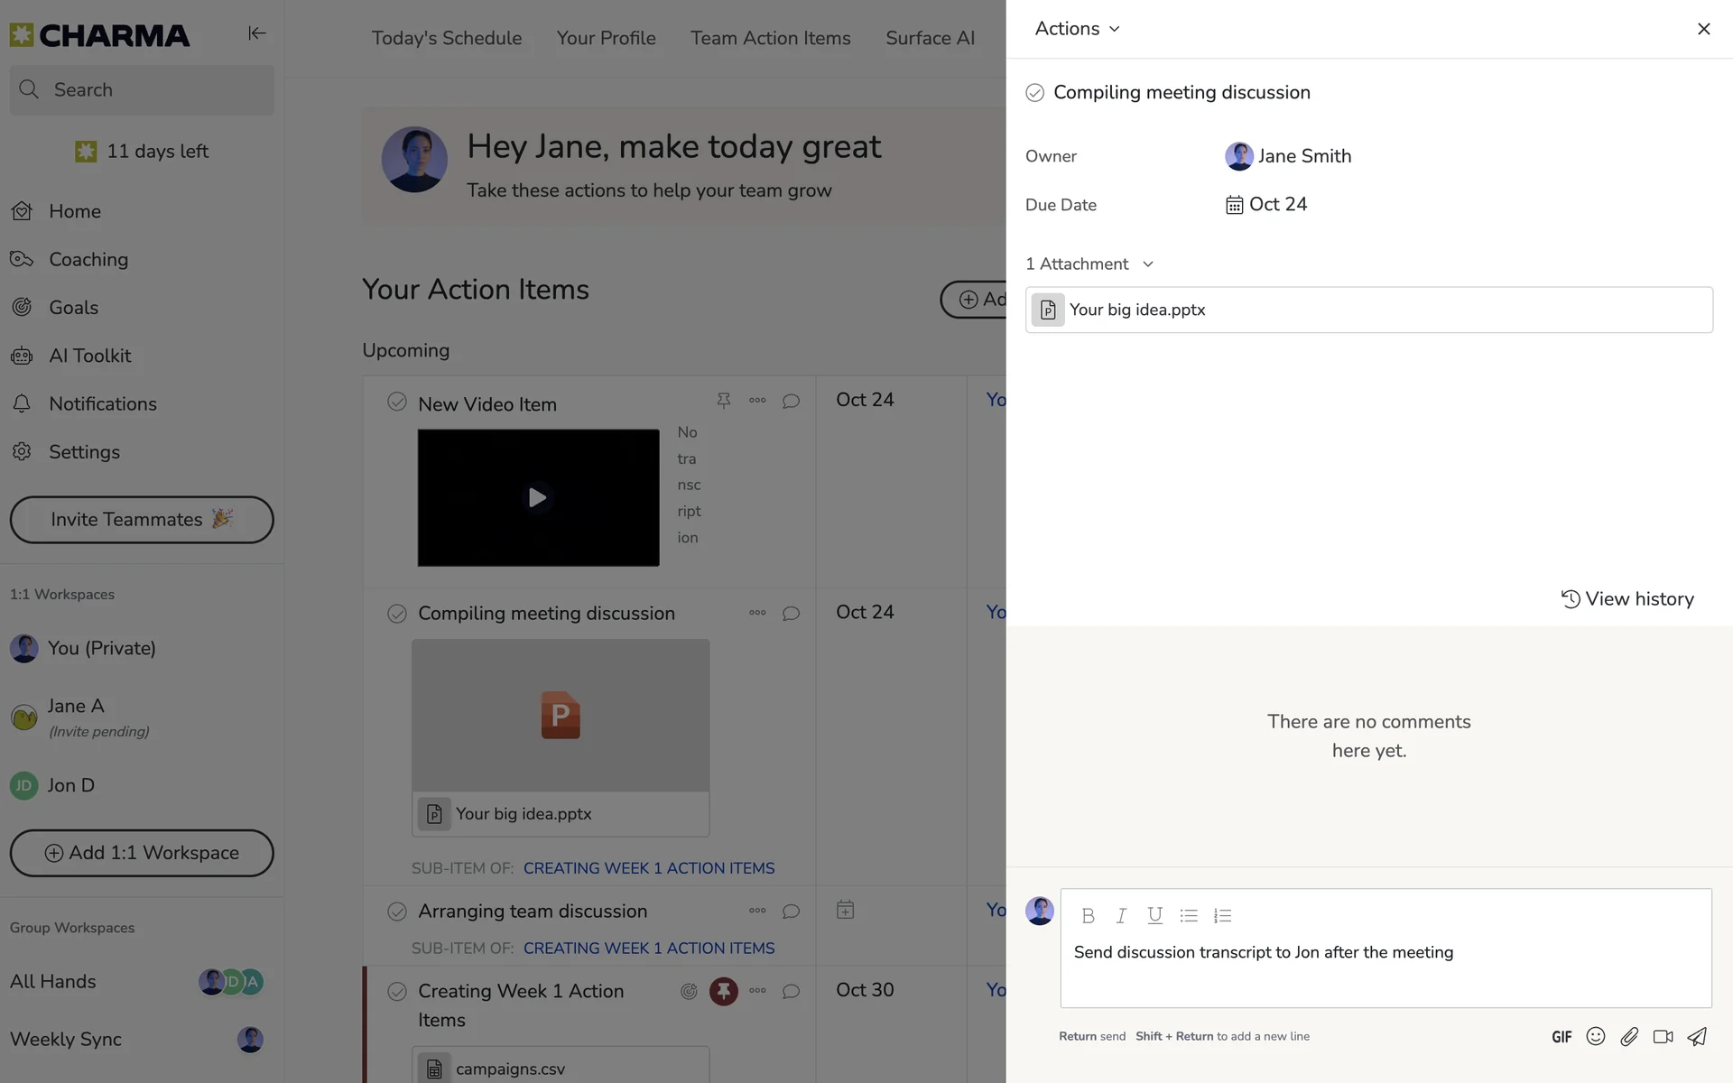Open Coaching in the sidebar

(88, 259)
